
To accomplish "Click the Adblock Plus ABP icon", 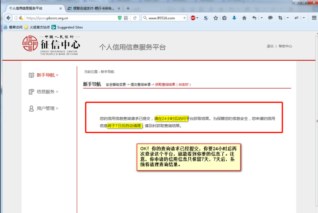I will tap(193, 18).
